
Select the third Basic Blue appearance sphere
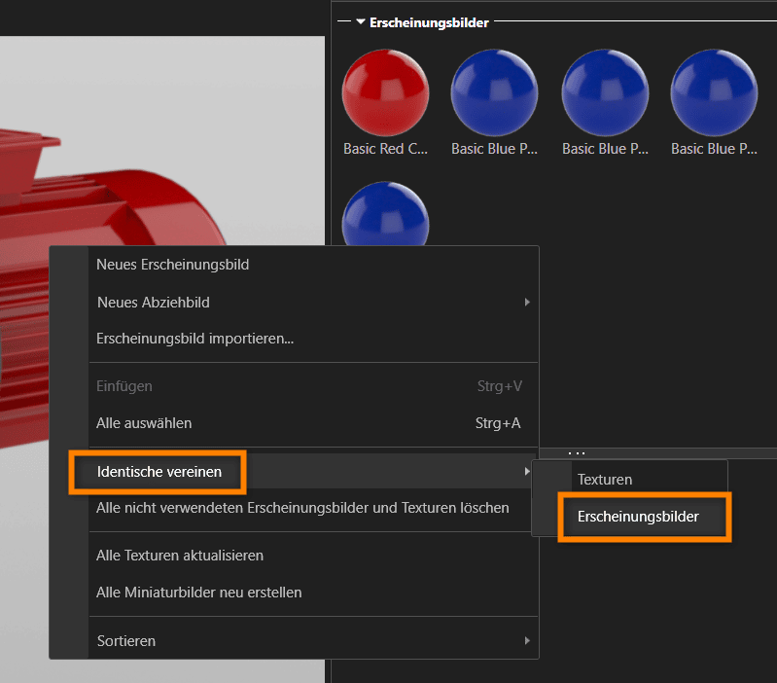(714, 92)
